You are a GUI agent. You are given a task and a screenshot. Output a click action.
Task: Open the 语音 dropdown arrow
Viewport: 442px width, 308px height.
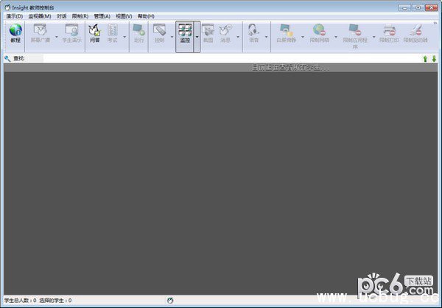(x=266, y=35)
